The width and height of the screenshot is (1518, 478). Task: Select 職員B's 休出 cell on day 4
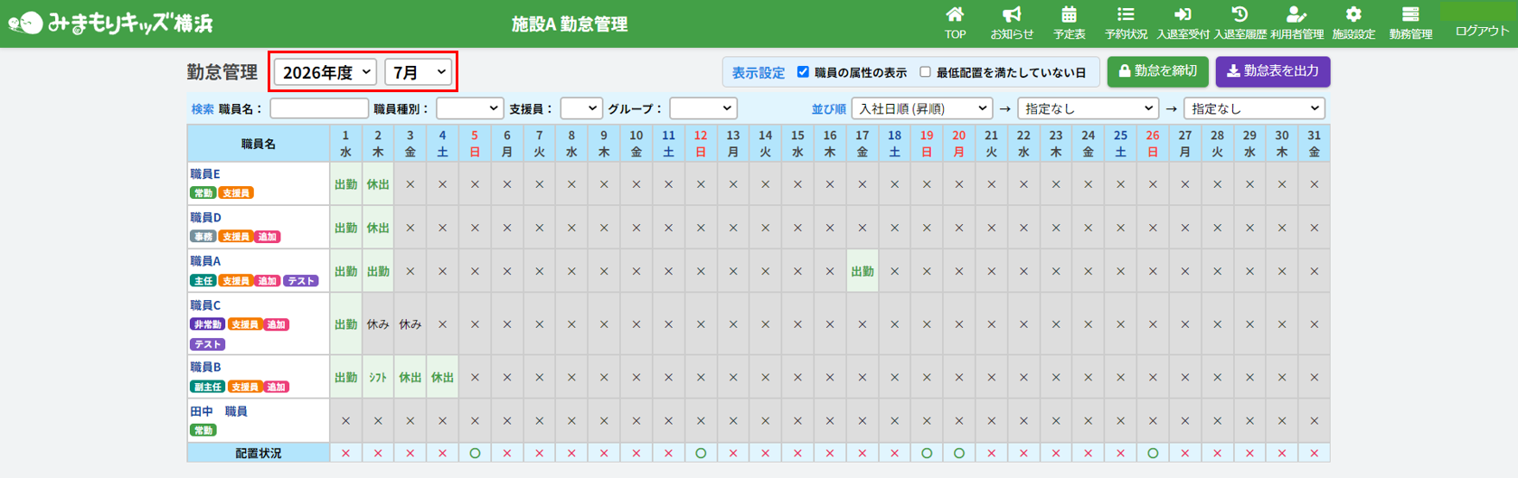pos(442,378)
